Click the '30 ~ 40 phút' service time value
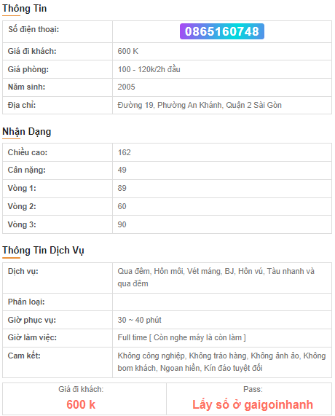Screen dimensions: 335x416 139,320
